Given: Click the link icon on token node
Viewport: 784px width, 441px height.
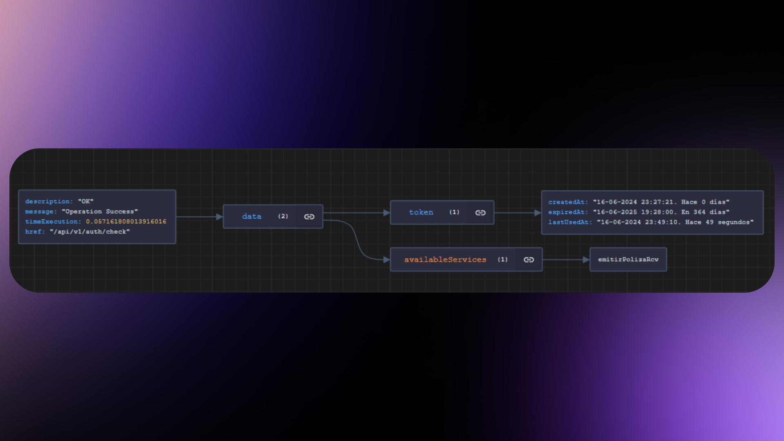Looking at the screenshot, I should 480,212.
